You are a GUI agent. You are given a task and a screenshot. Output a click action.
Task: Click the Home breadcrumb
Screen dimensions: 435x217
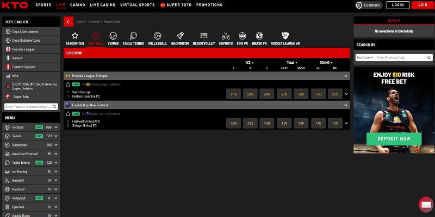(x=79, y=22)
